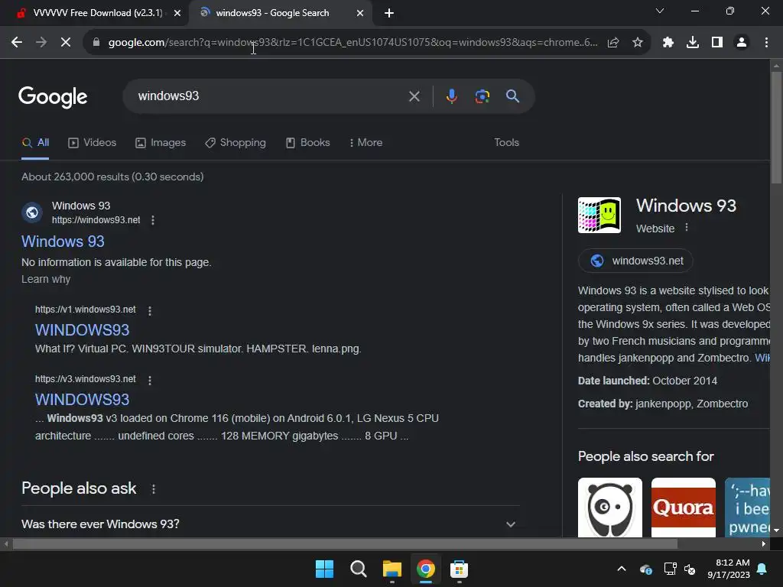Open options dots beside Website label
This screenshot has height=587, width=783.
click(687, 228)
